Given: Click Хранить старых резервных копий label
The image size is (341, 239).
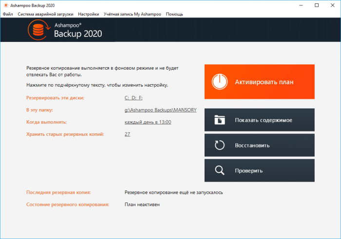Looking at the screenshot, I should 65,134.
